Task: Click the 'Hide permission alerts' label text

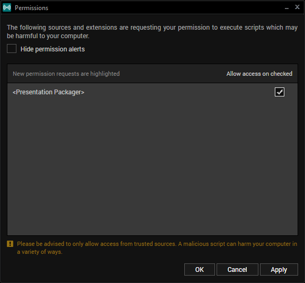Action: [x=52, y=49]
